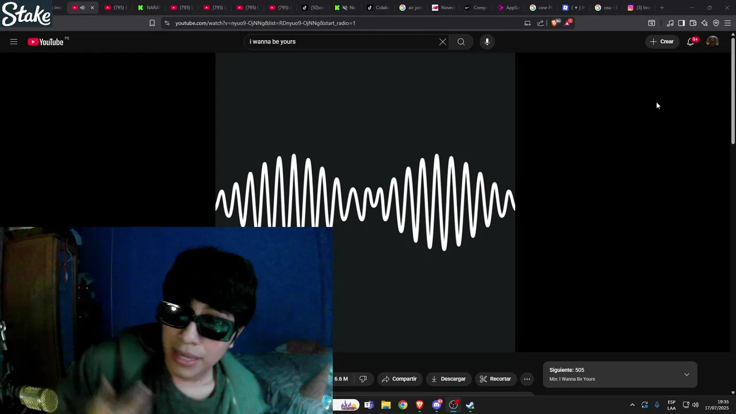Open the taskbar clock and date
The width and height of the screenshot is (736, 414).
click(x=717, y=405)
